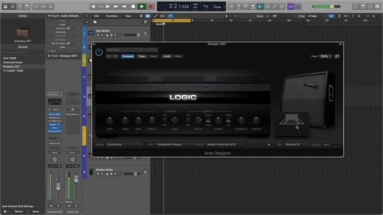The height and width of the screenshot is (215, 383).
Task: Collapse the Region: Audio Defaults disclosure triangle
Action: coord(49,16)
